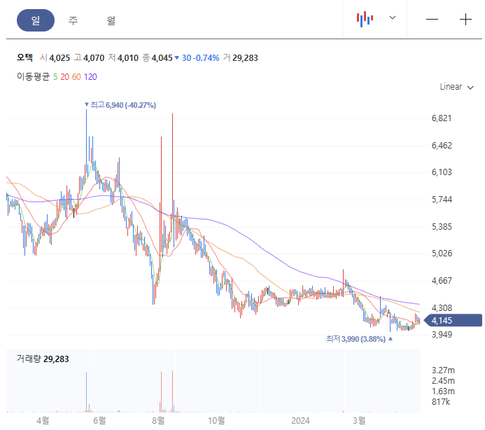Click the 817k volume axis label
Viewport: 485px width, 430px height.
click(x=441, y=402)
